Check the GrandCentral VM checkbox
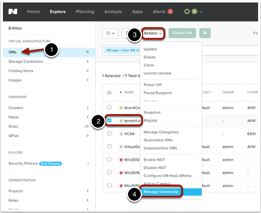261x213 pixels. tap(109, 108)
